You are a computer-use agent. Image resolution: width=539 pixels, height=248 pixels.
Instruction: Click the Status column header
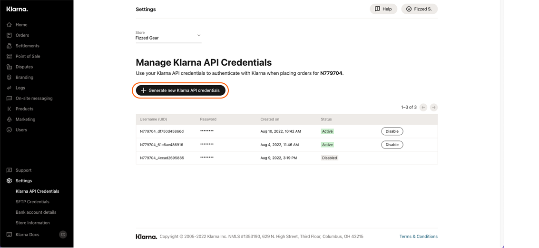pos(326,119)
